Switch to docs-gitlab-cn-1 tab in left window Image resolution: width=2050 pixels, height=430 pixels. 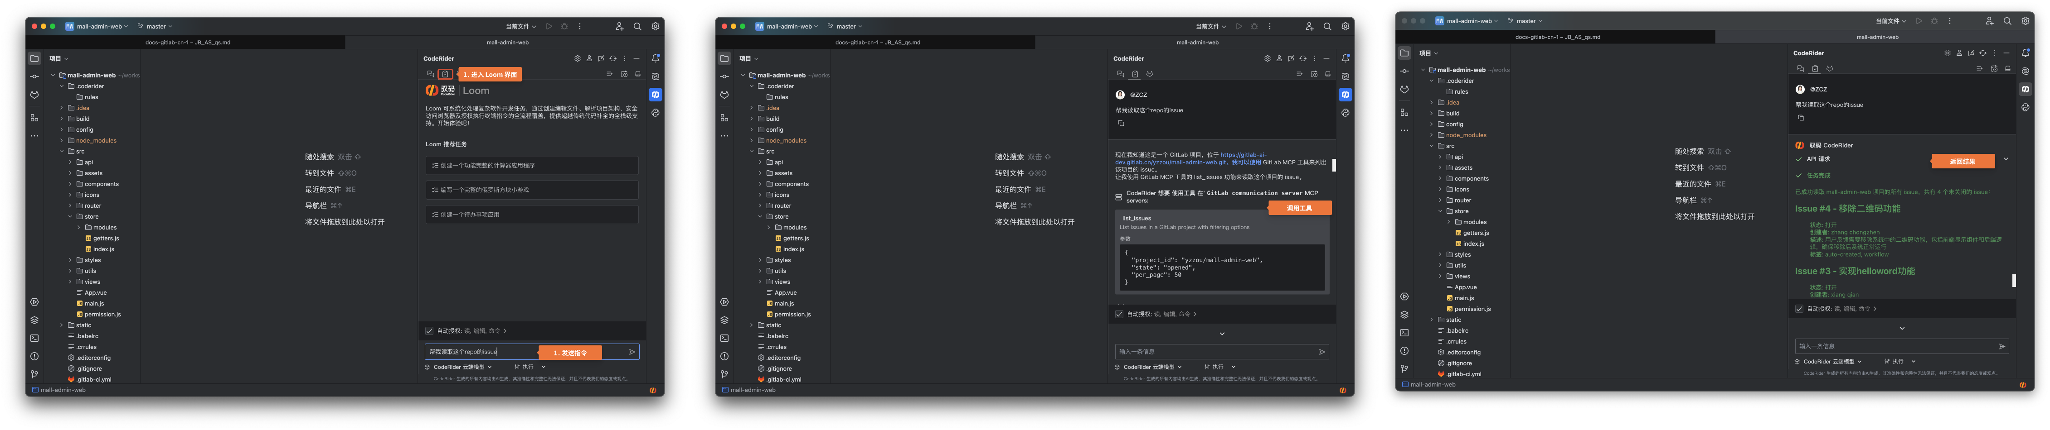click(x=188, y=42)
